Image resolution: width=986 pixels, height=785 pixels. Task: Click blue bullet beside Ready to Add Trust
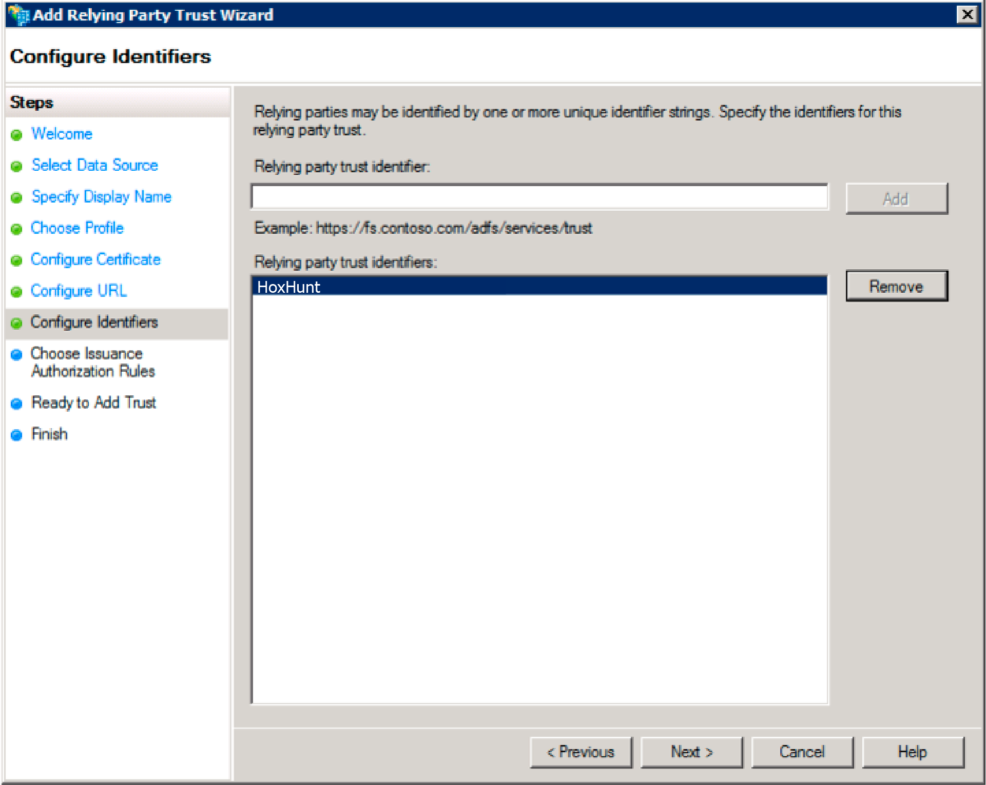(x=16, y=404)
